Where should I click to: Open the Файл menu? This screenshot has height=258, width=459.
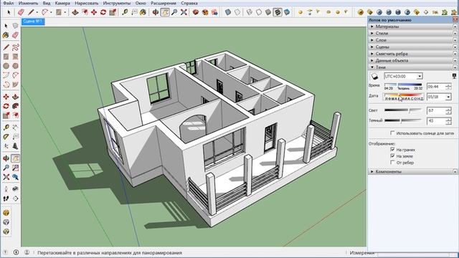click(x=9, y=3)
